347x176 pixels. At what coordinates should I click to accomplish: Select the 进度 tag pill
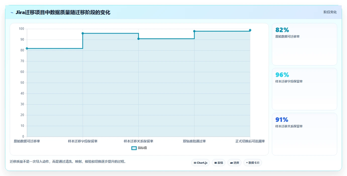click(x=234, y=163)
